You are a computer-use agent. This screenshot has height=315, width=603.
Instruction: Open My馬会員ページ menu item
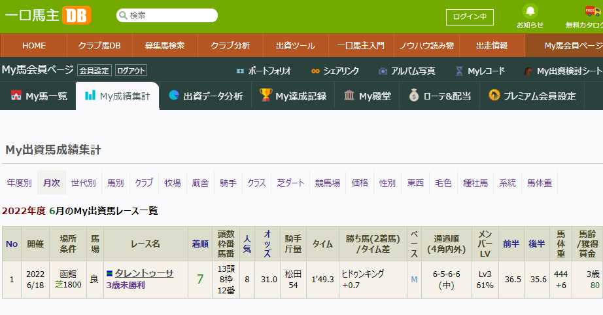[564, 45]
